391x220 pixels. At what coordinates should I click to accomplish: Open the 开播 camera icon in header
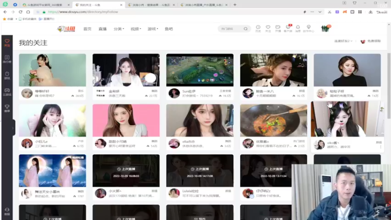coord(278,29)
